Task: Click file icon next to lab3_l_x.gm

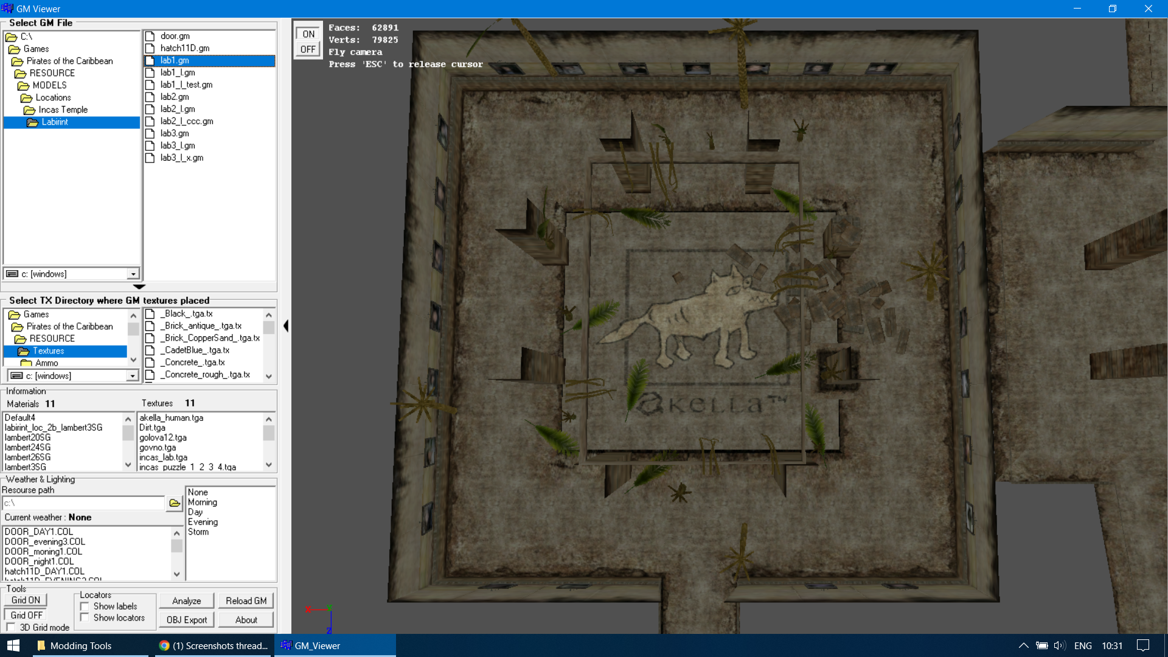Action: point(150,158)
